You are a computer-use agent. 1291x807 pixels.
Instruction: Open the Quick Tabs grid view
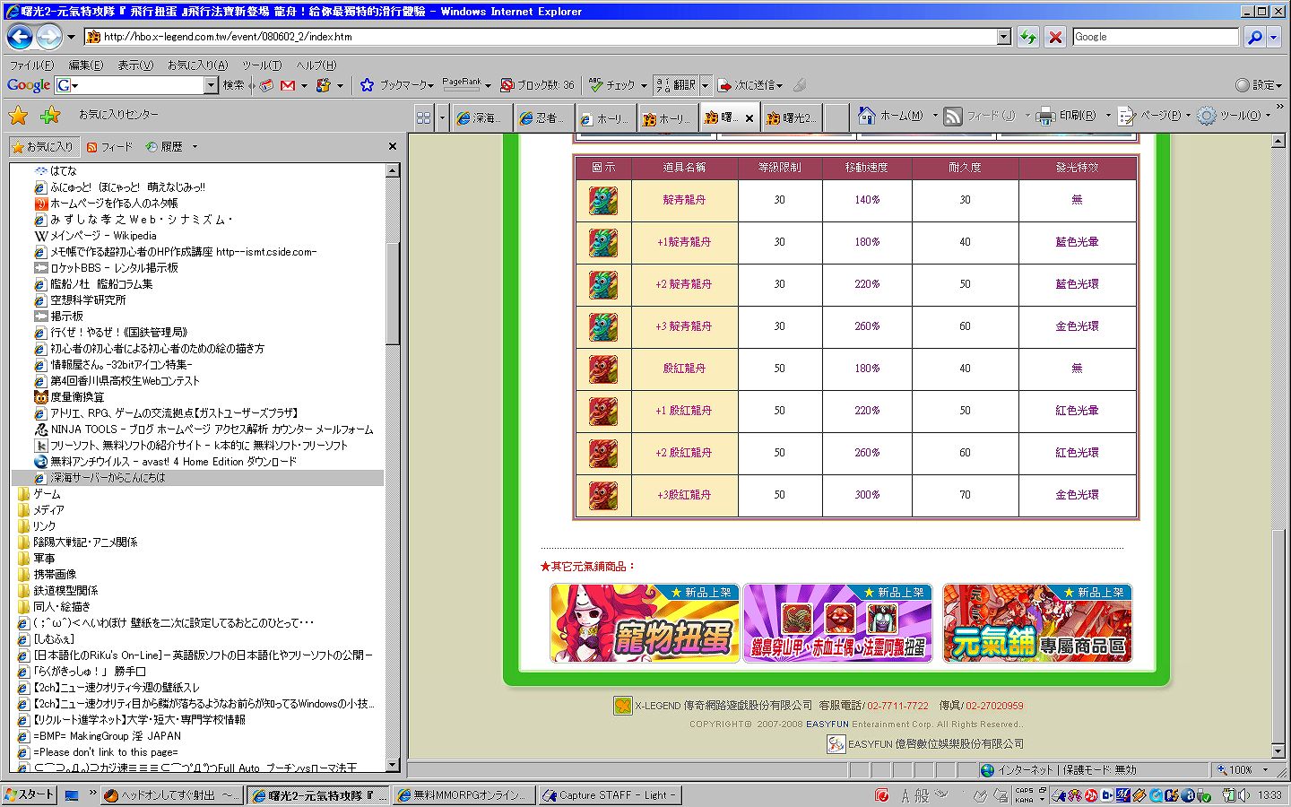coord(423,117)
